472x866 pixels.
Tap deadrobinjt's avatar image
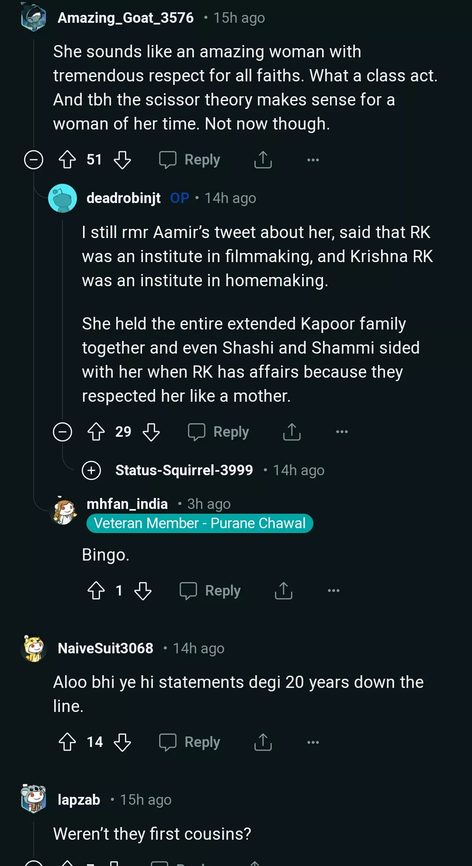[x=62, y=198]
